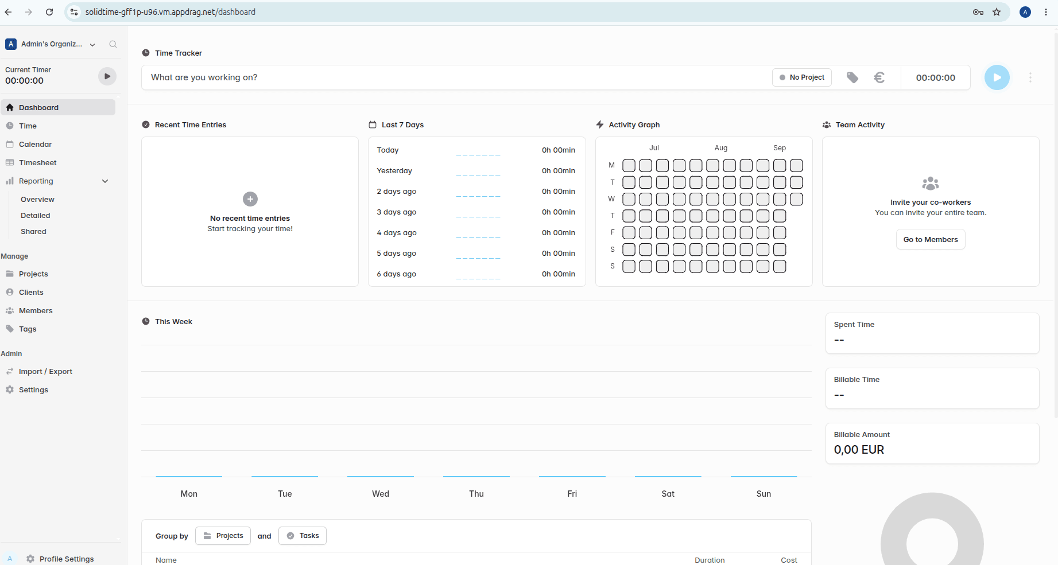The image size is (1058, 565).
Task: Click the Cost column header
Action: coord(789,560)
